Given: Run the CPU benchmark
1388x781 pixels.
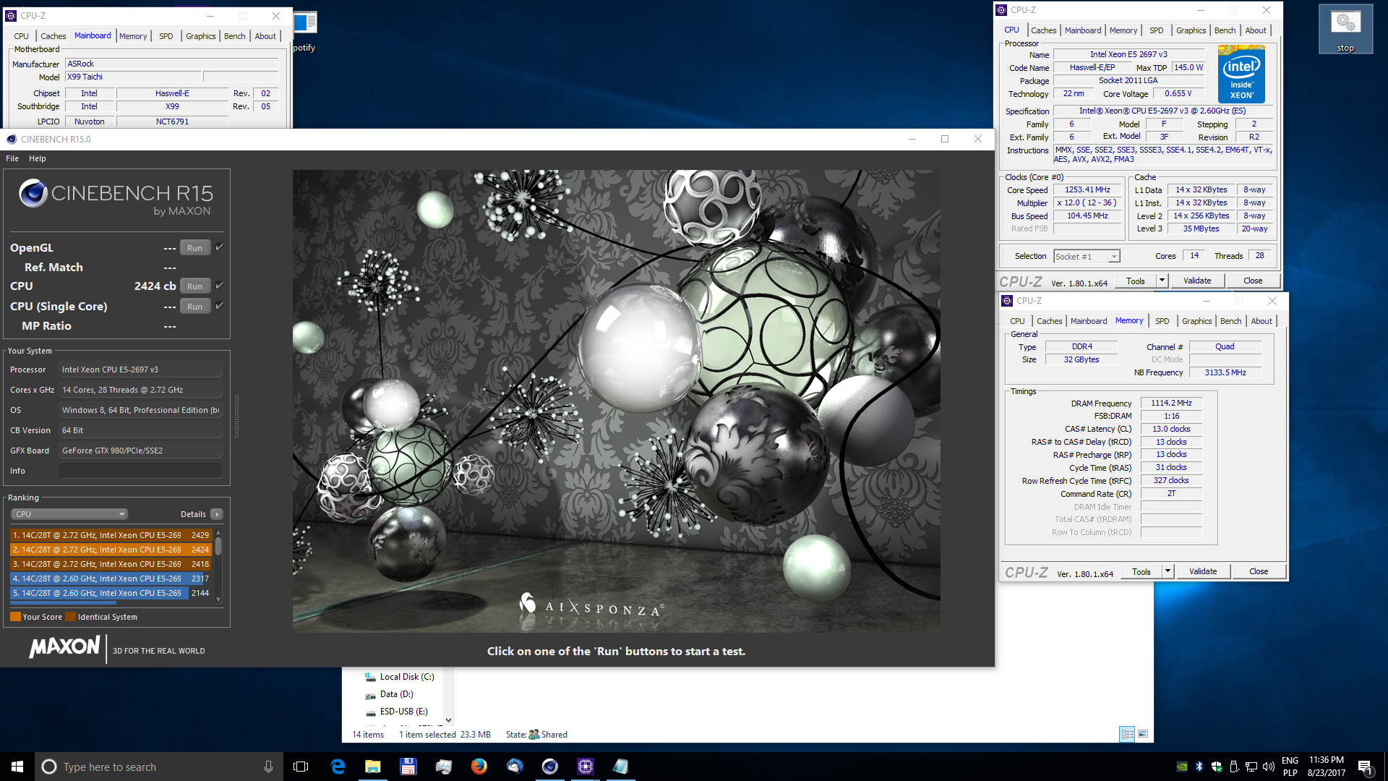Looking at the screenshot, I should (194, 286).
